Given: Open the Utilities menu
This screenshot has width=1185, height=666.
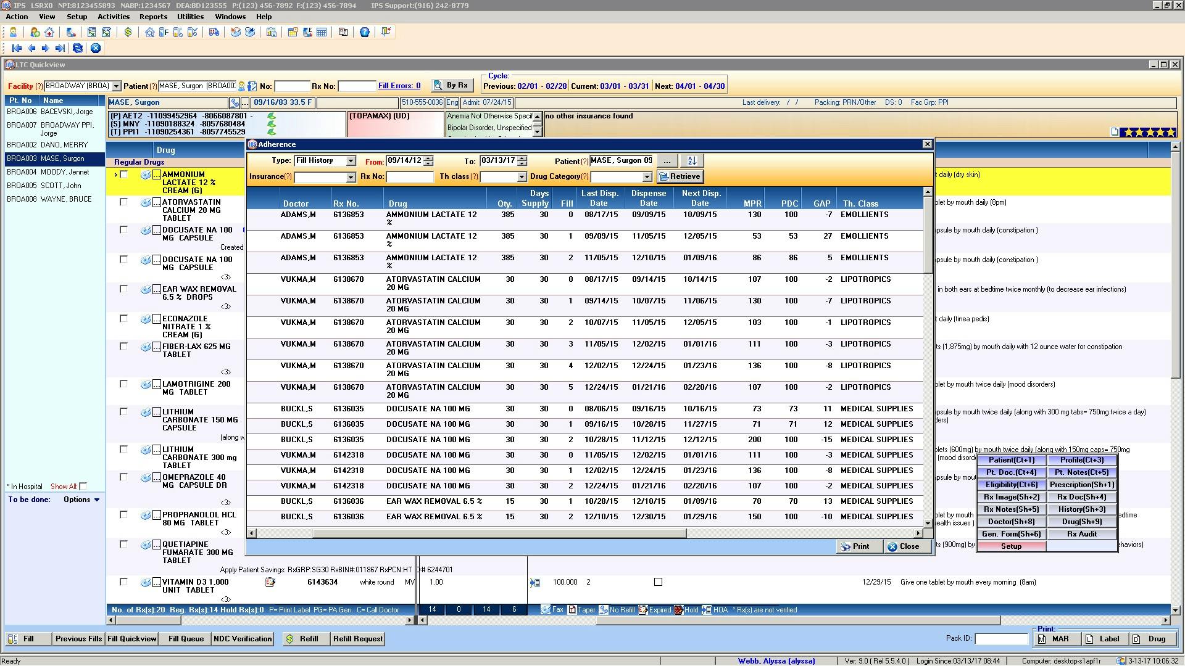Looking at the screenshot, I should click(190, 17).
